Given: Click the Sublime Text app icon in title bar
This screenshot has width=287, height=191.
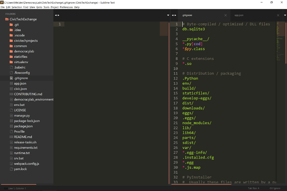Looking at the screenshot, I should [x=2, y=2].
